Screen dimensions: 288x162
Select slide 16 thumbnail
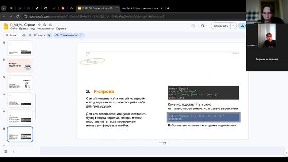click(20, 100)
